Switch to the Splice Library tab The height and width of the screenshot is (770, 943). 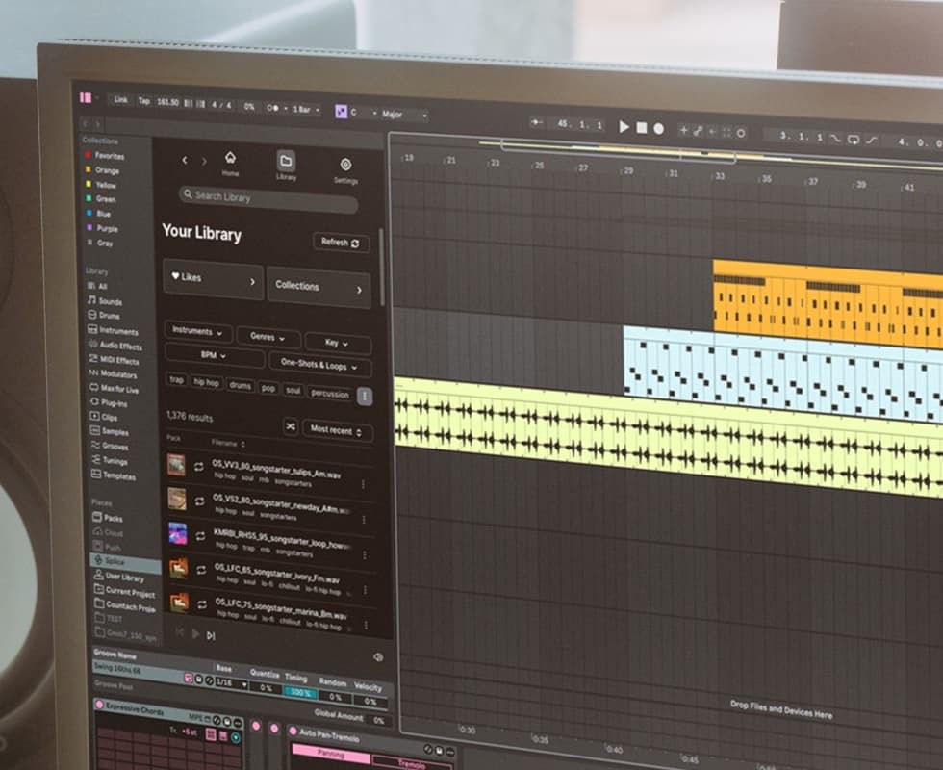[286, 166]
